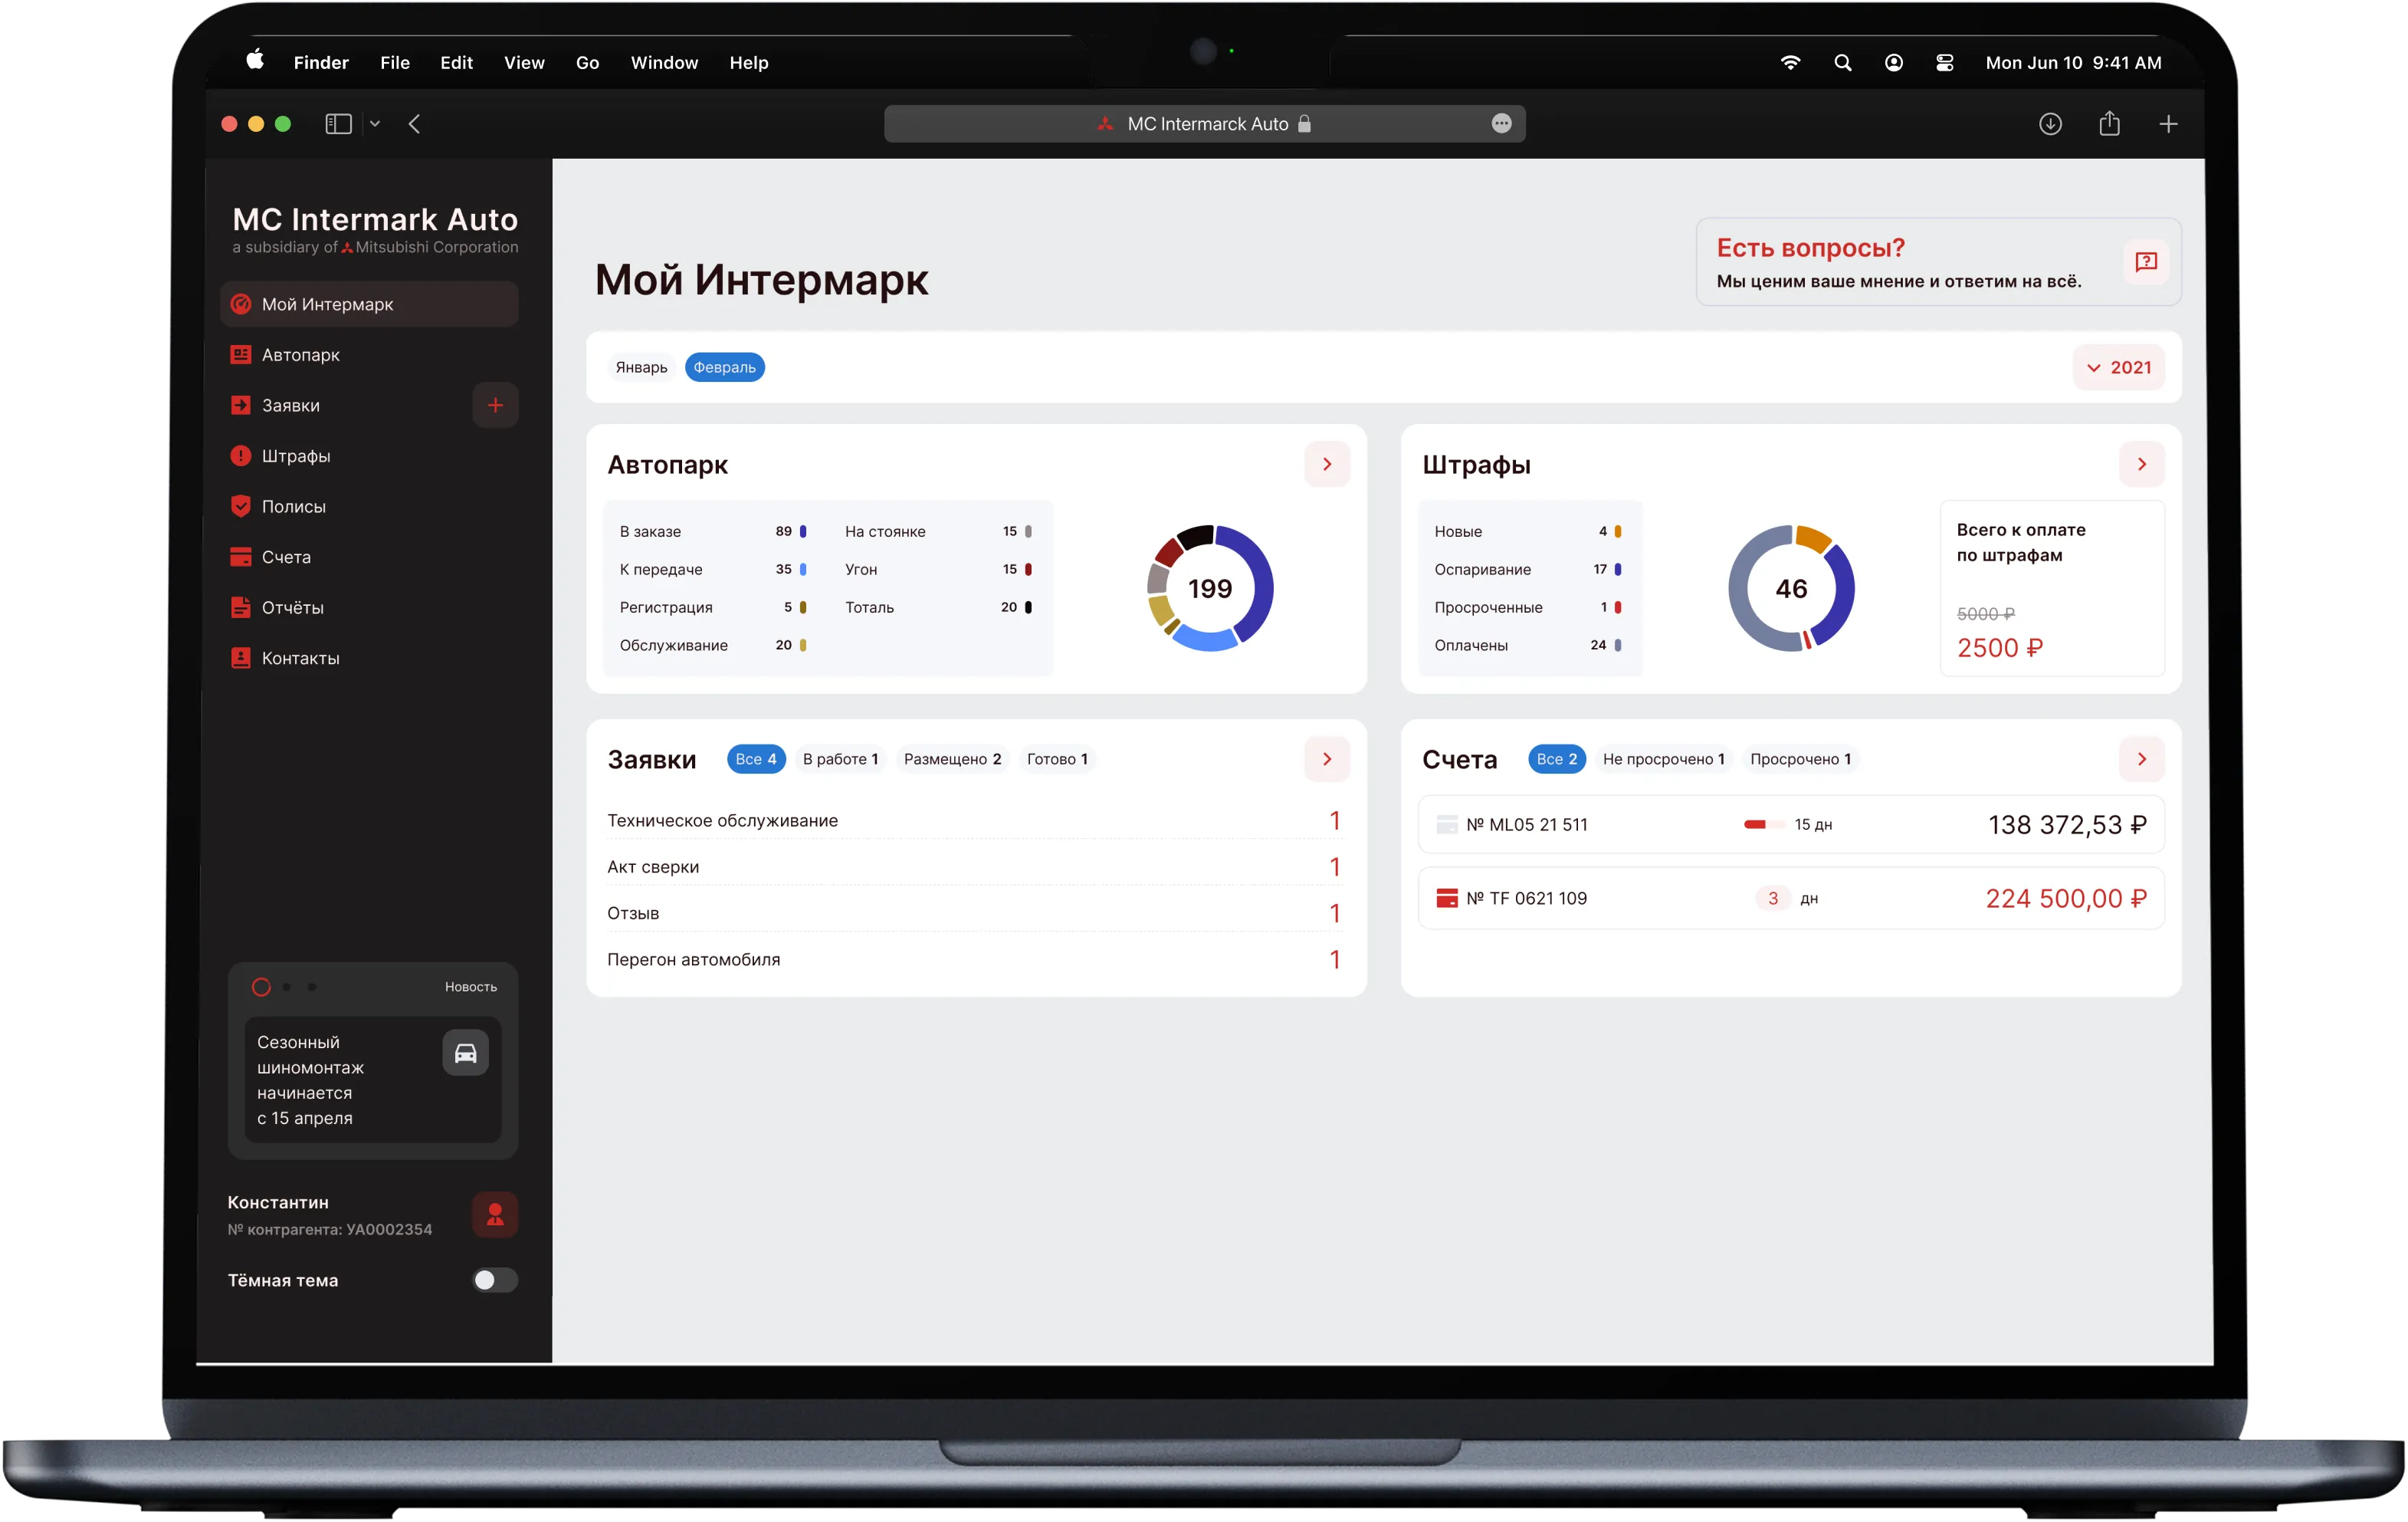Expand the sidebar options chevron
Viewport: 2408px width, 1522px height.
point(374,123)
